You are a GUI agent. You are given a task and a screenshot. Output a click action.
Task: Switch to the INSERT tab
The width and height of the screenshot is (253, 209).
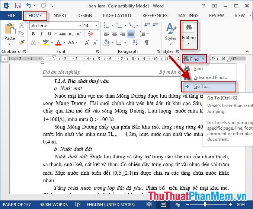59,16
